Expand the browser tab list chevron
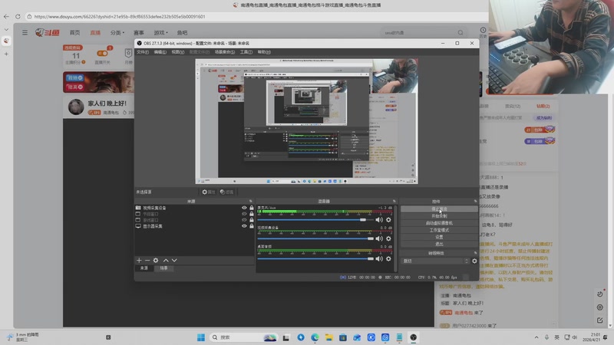Image resolution: width=614 pixels, height=345 pixels. (x=6, y=29)
